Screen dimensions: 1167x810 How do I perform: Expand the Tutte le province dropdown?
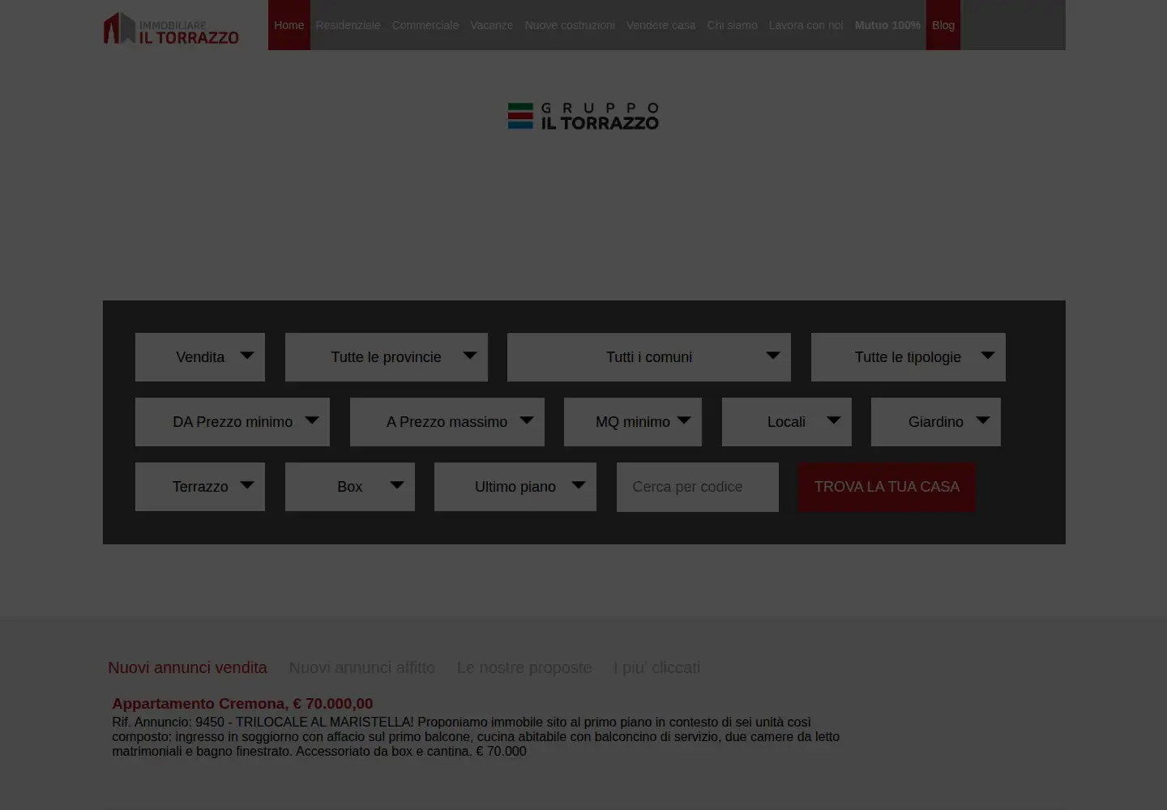(387, 357)
